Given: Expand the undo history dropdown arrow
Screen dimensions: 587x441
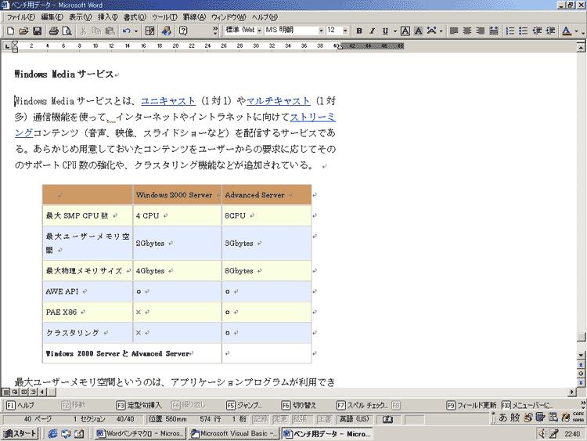Looking at the screenshot, I should click(136, 31).
